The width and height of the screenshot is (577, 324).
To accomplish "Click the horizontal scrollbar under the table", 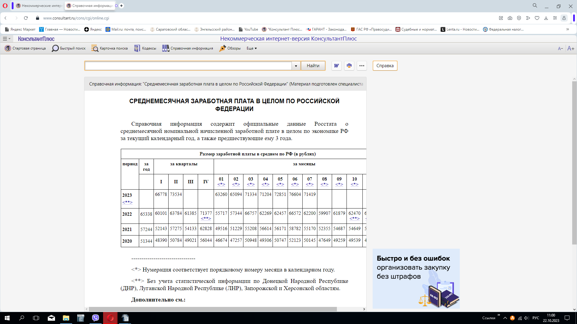I will coord(213,309).
